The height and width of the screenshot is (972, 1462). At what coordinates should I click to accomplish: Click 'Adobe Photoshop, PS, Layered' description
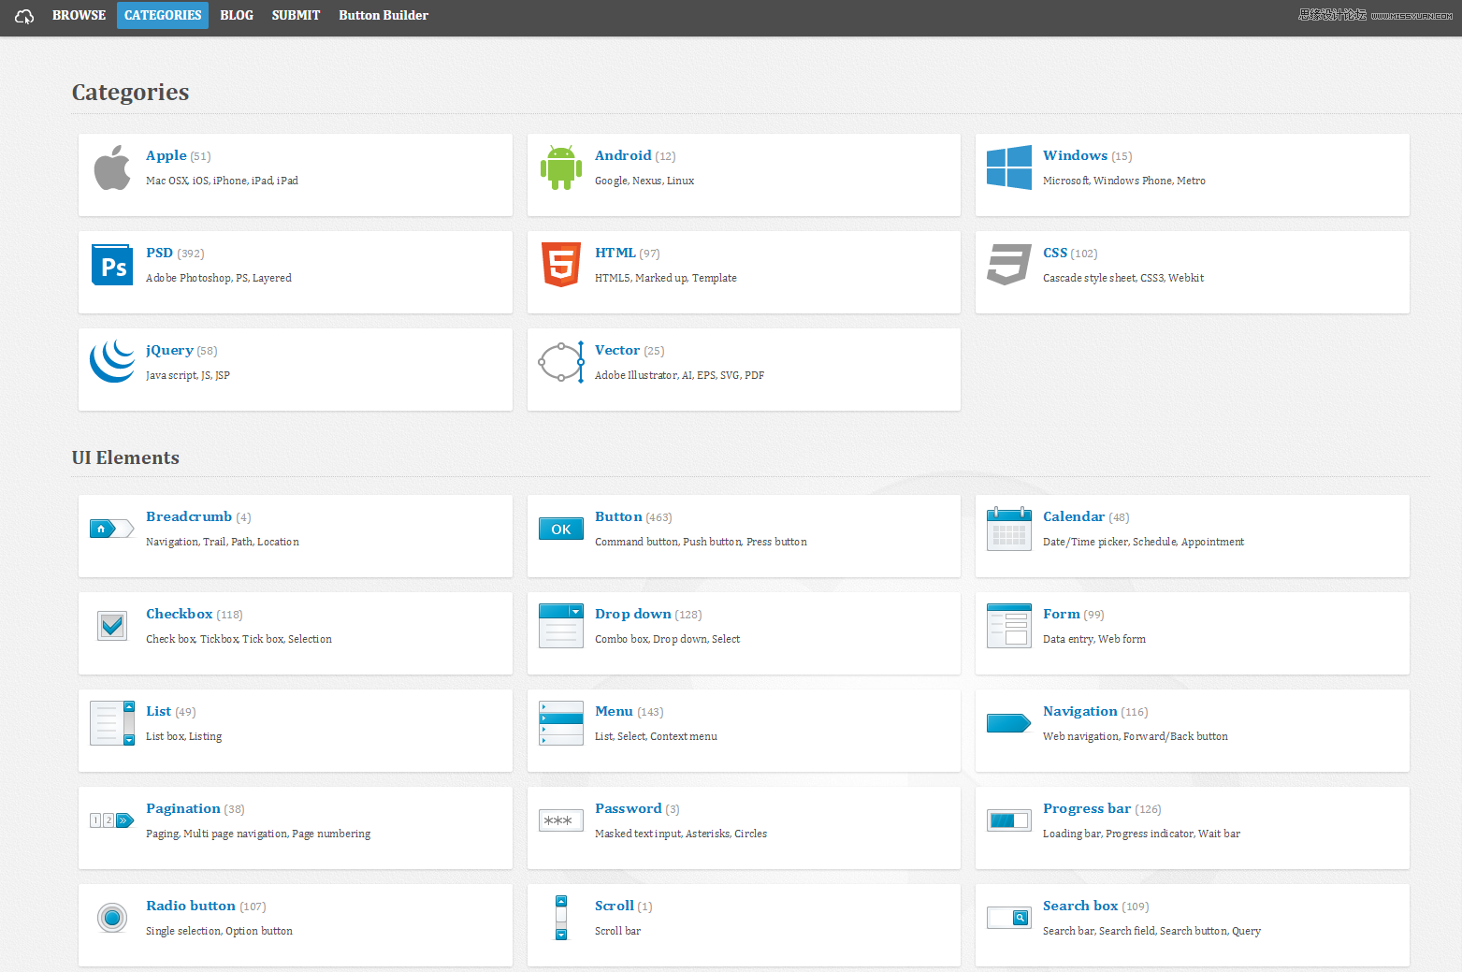click(x=219, y=278)
